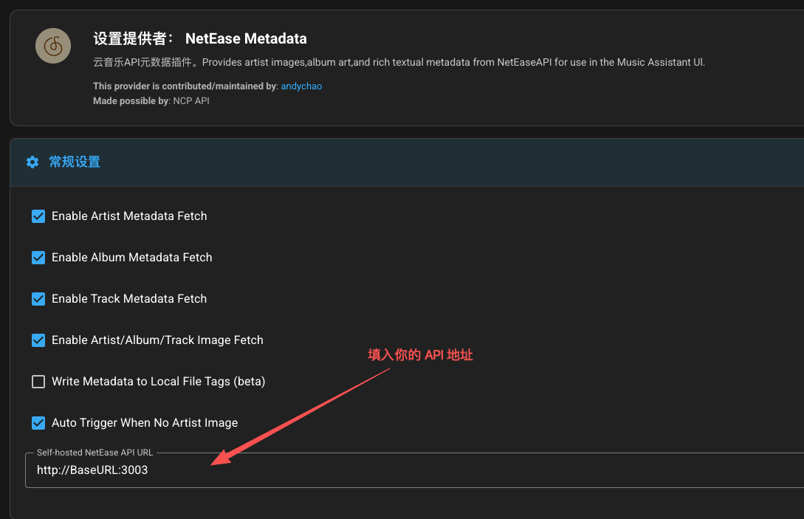Click the Enable Artist Metadata Fetch label
The image size is (804, 519).
coord(129,216)
